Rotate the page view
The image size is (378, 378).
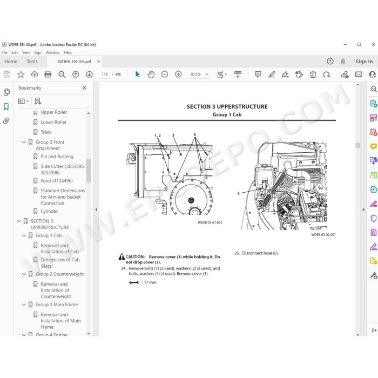tap(326, 75)
